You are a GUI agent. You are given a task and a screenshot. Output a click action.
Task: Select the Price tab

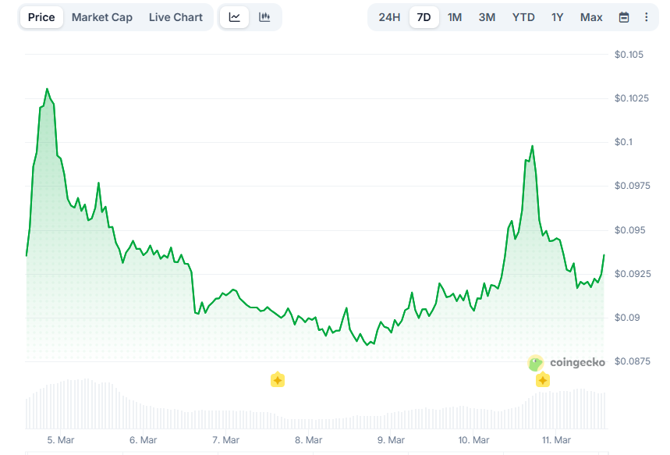coord(41,16)
